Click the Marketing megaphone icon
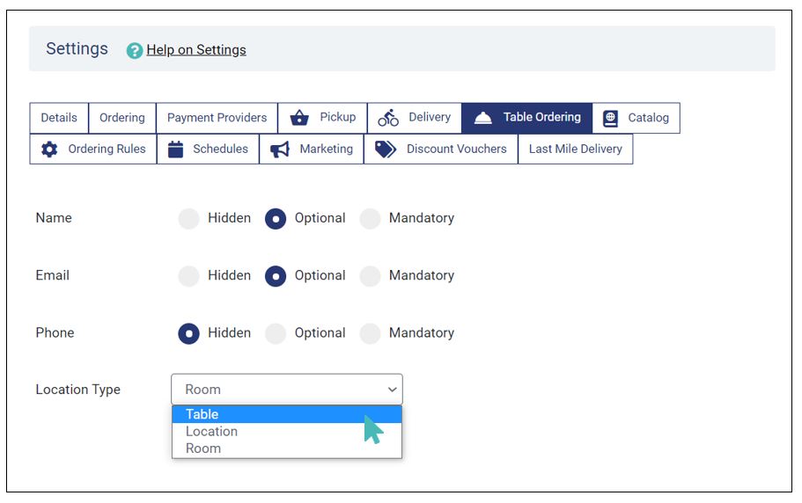The image size is (802, 503). coord(280,149)
